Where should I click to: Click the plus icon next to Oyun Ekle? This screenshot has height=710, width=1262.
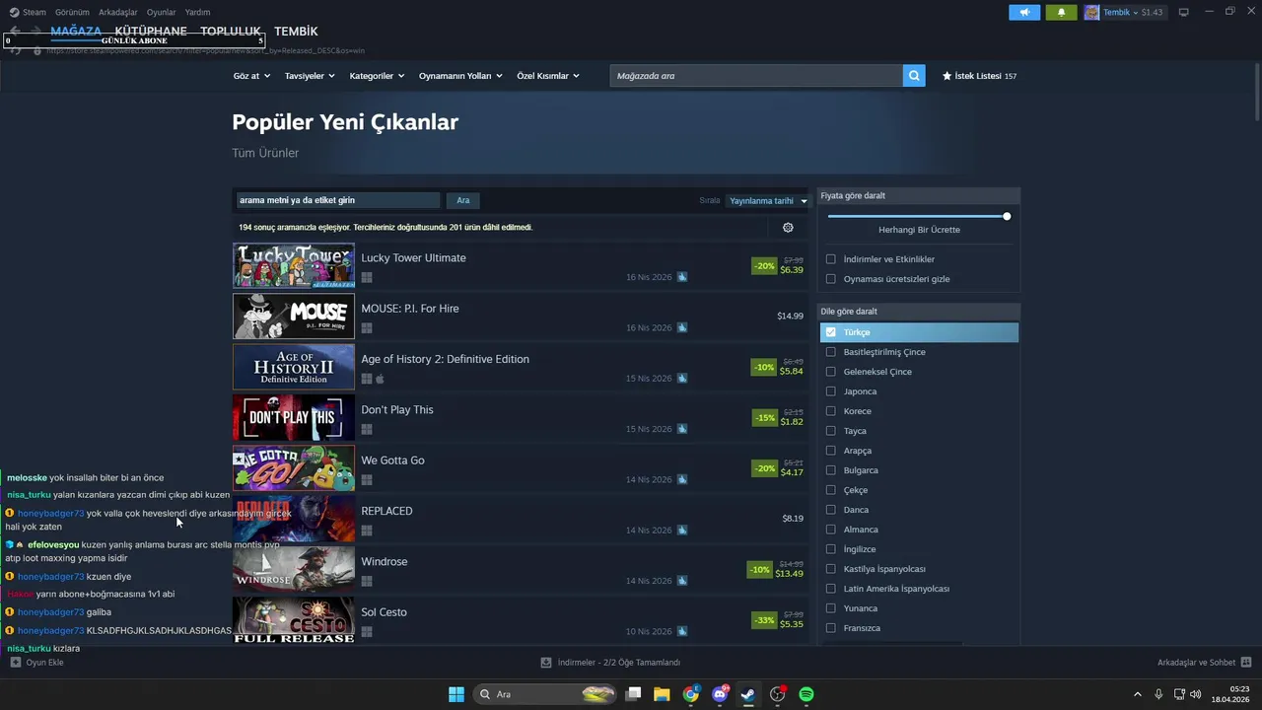pos(15,663)
